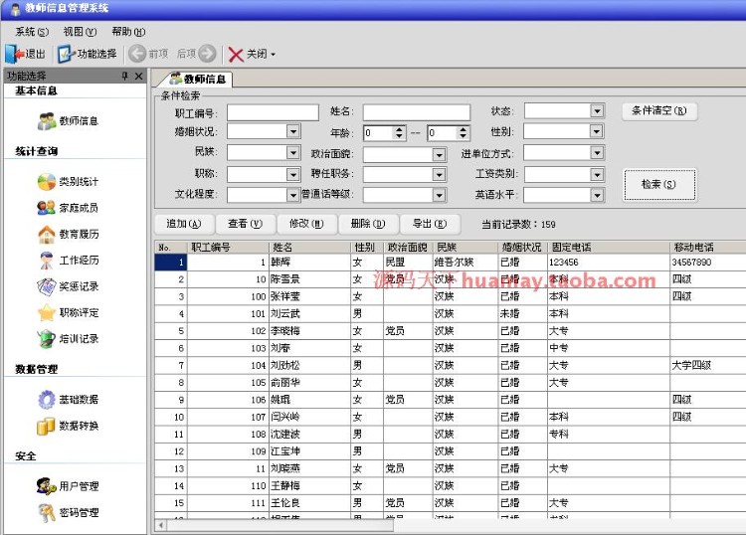746x535 pixels.
Task: Select the name cell 刘云武
Action: click(309, 313)
